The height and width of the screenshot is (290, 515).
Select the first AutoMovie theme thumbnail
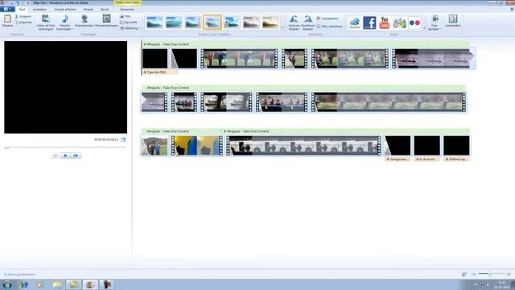click(x=154, y=23)
